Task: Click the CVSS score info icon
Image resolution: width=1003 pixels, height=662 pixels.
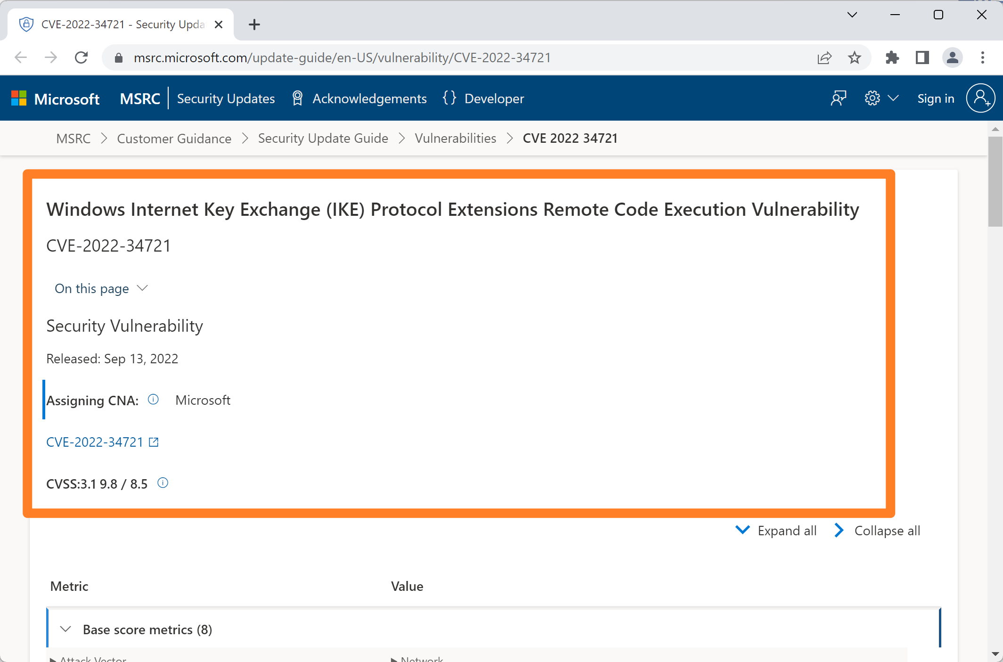Action: point(163,483)
